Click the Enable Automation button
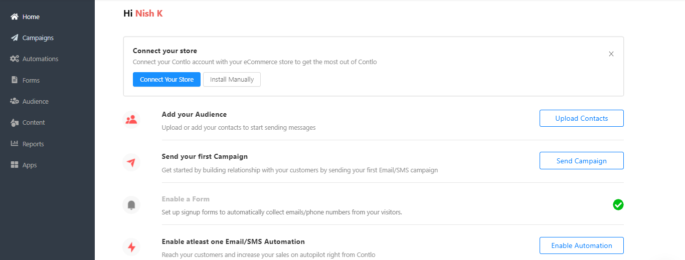685x260 pixels. (x=581, y=245)
